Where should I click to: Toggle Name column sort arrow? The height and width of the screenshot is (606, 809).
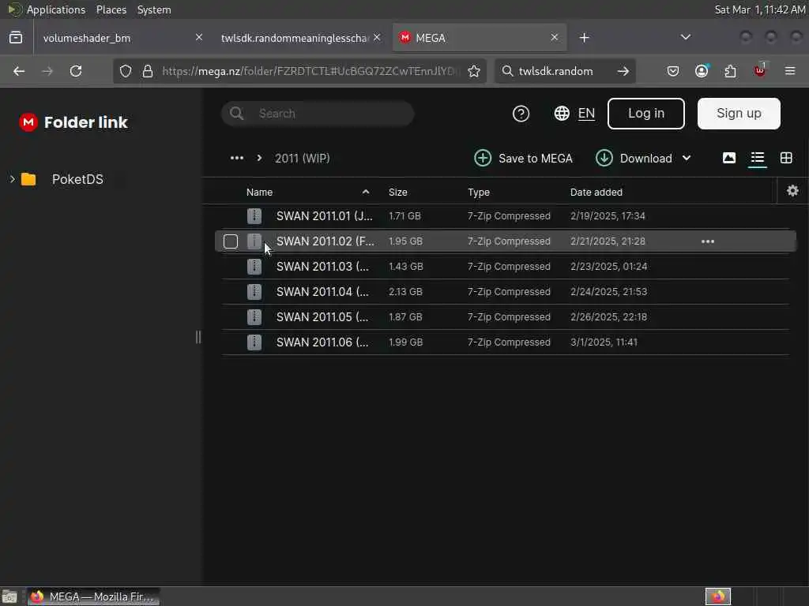tap(365, 192)
